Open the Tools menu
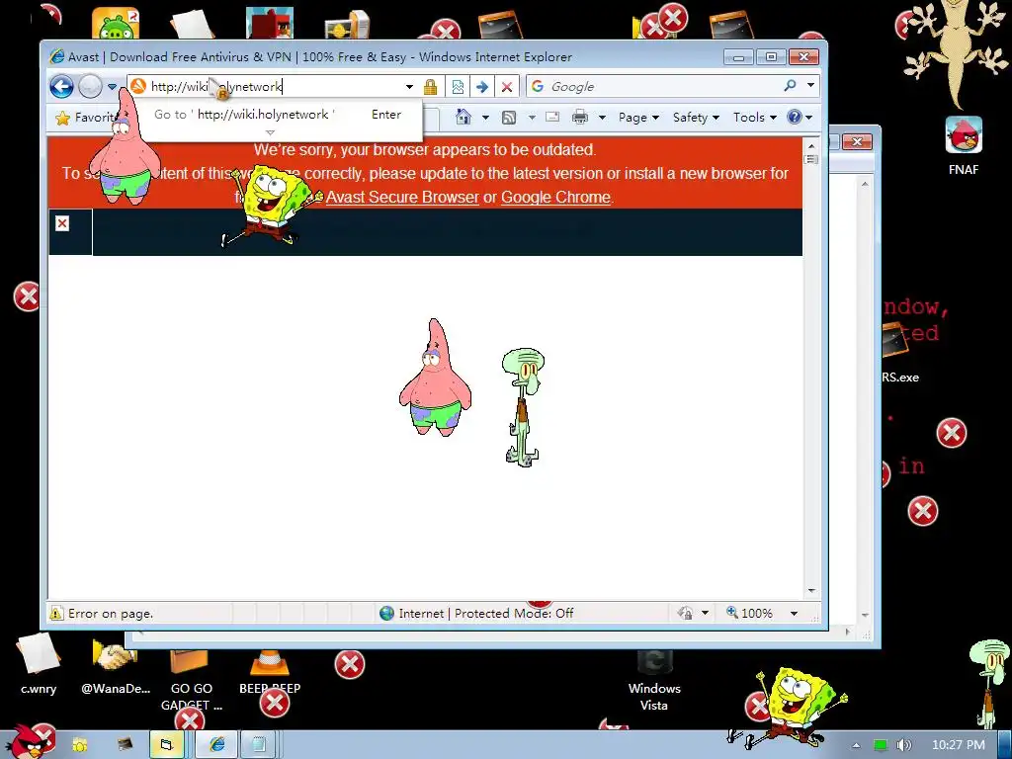Screen dimensions: 1012x759 tap(754, 118)
